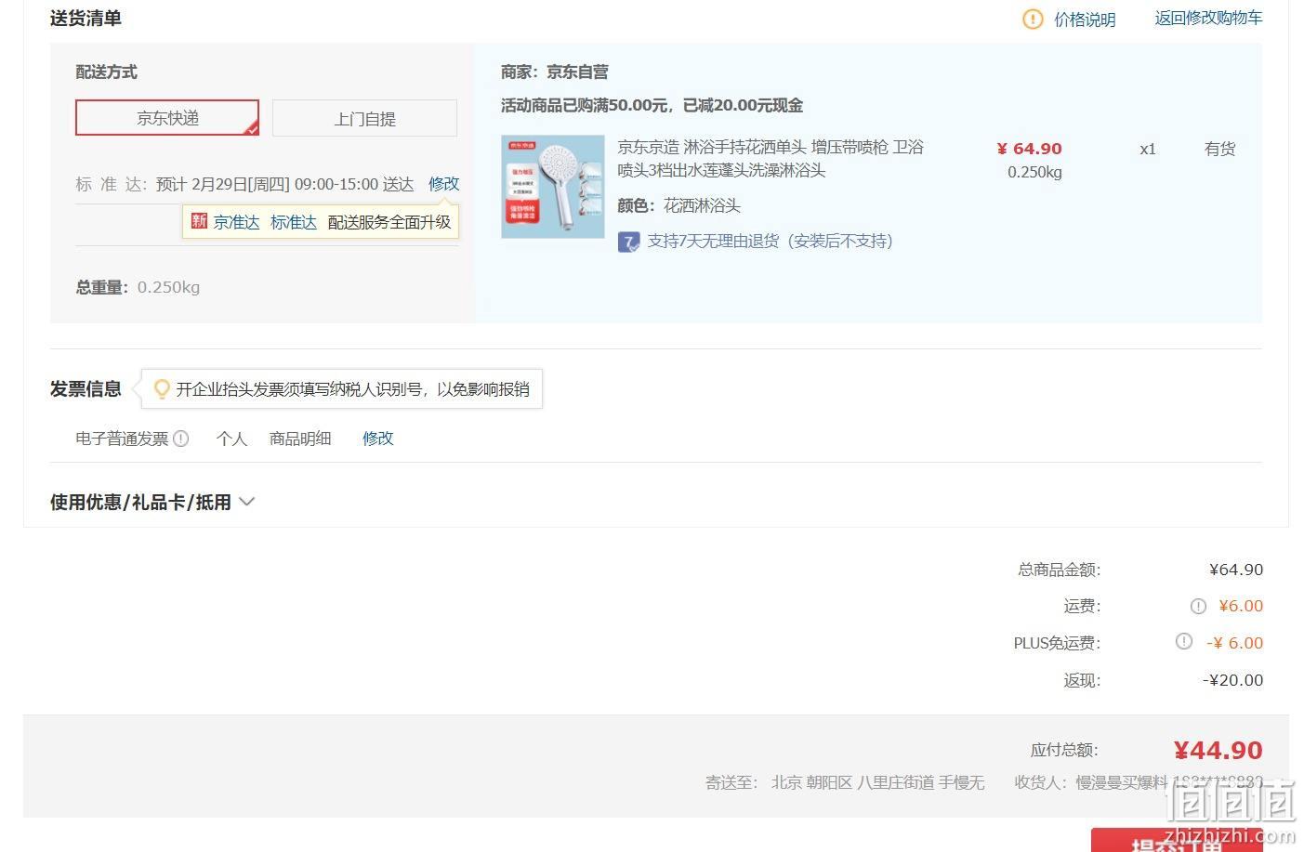Open 价格说明 price explanation link
The image size is (1304, 852).
point(1085,20)
